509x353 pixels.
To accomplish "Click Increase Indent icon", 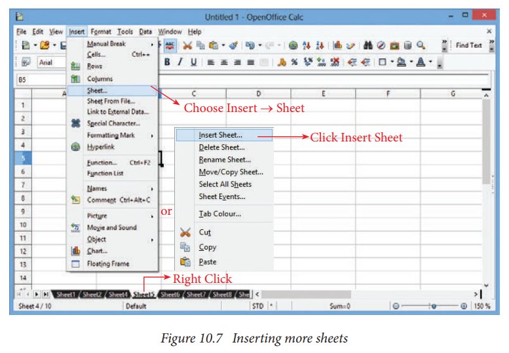I will point(366,62).
